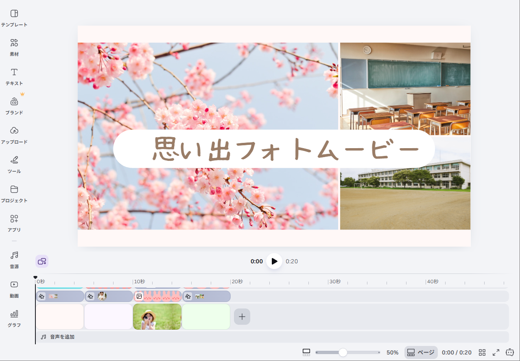Select the fourth light green page thumbnail
This screenshot has height=361, width=520.
click(x=206, y=317)
